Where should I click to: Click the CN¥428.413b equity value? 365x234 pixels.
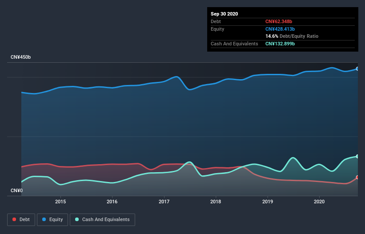click(280, 29)
